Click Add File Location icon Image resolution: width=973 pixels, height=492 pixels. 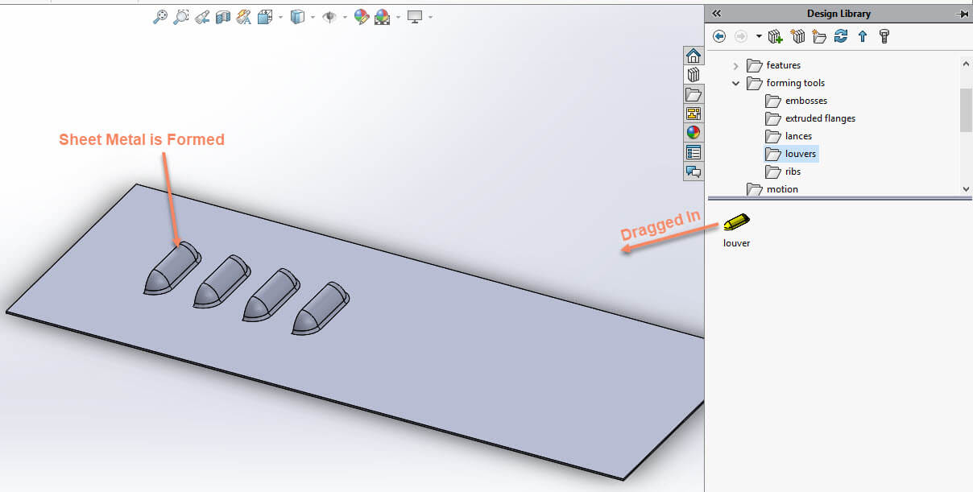[798, 36]
